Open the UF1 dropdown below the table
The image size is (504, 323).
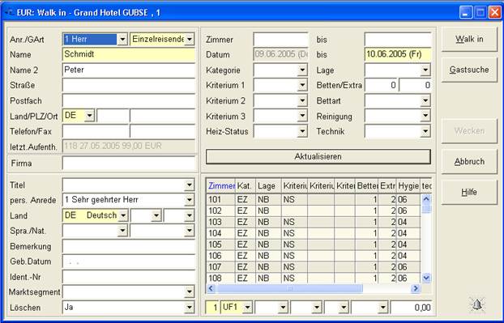click(x=247, y=308)
